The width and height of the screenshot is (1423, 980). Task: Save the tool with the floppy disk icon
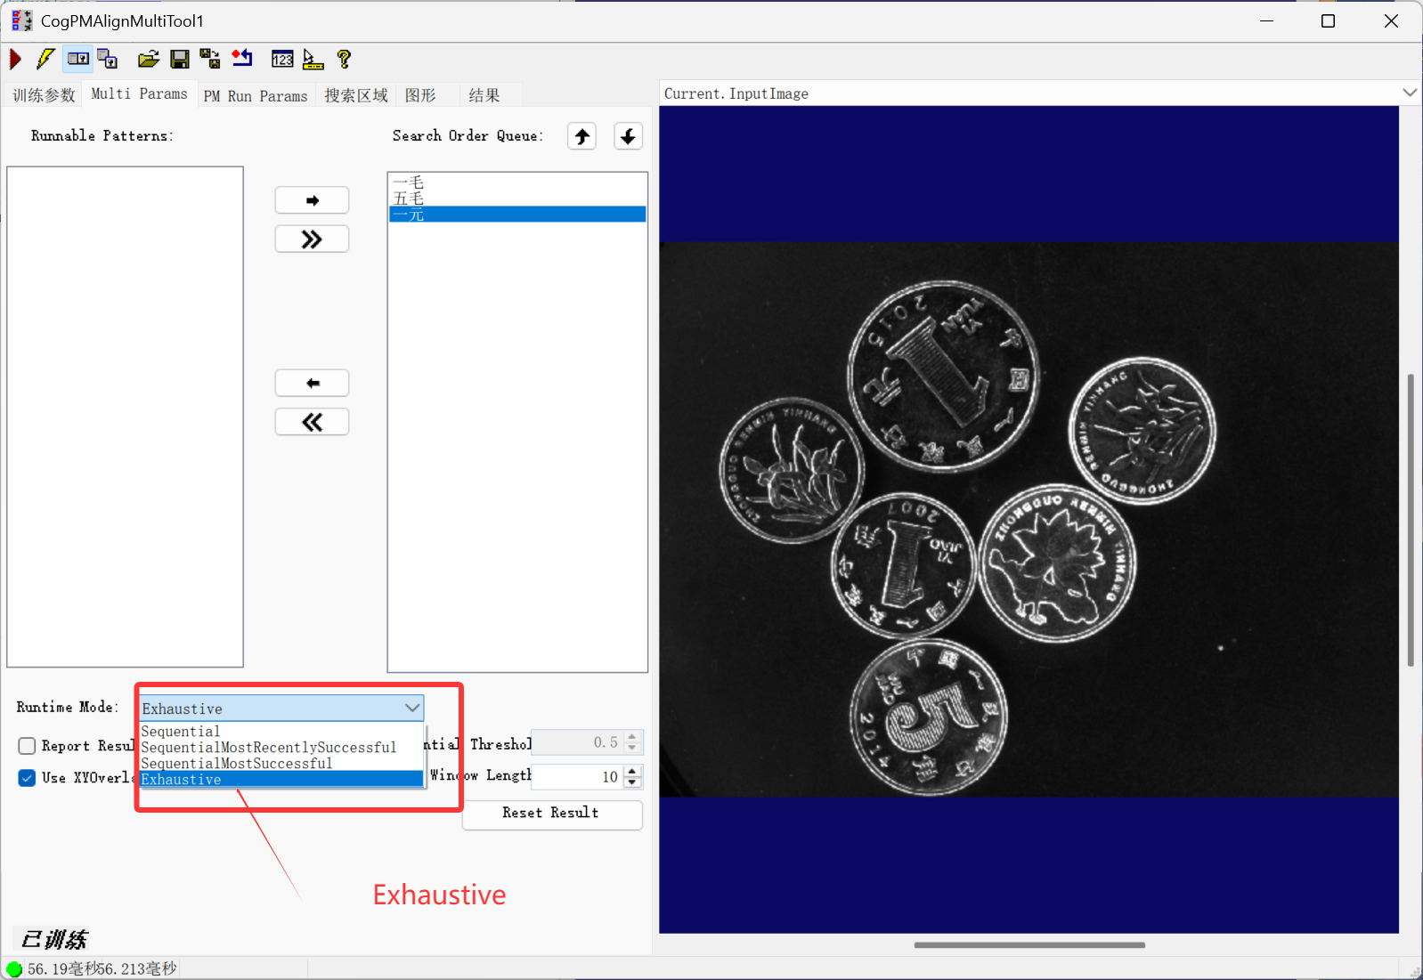pyautogui.click(x=180, y=60)
